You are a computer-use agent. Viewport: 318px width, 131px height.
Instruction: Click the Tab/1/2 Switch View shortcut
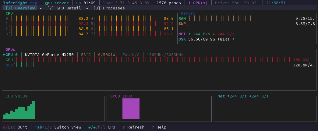click(58, 127)
